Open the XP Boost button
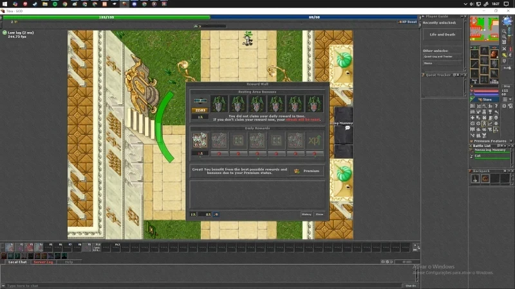This screenshot has height=289, width=515. coord(407,22)
